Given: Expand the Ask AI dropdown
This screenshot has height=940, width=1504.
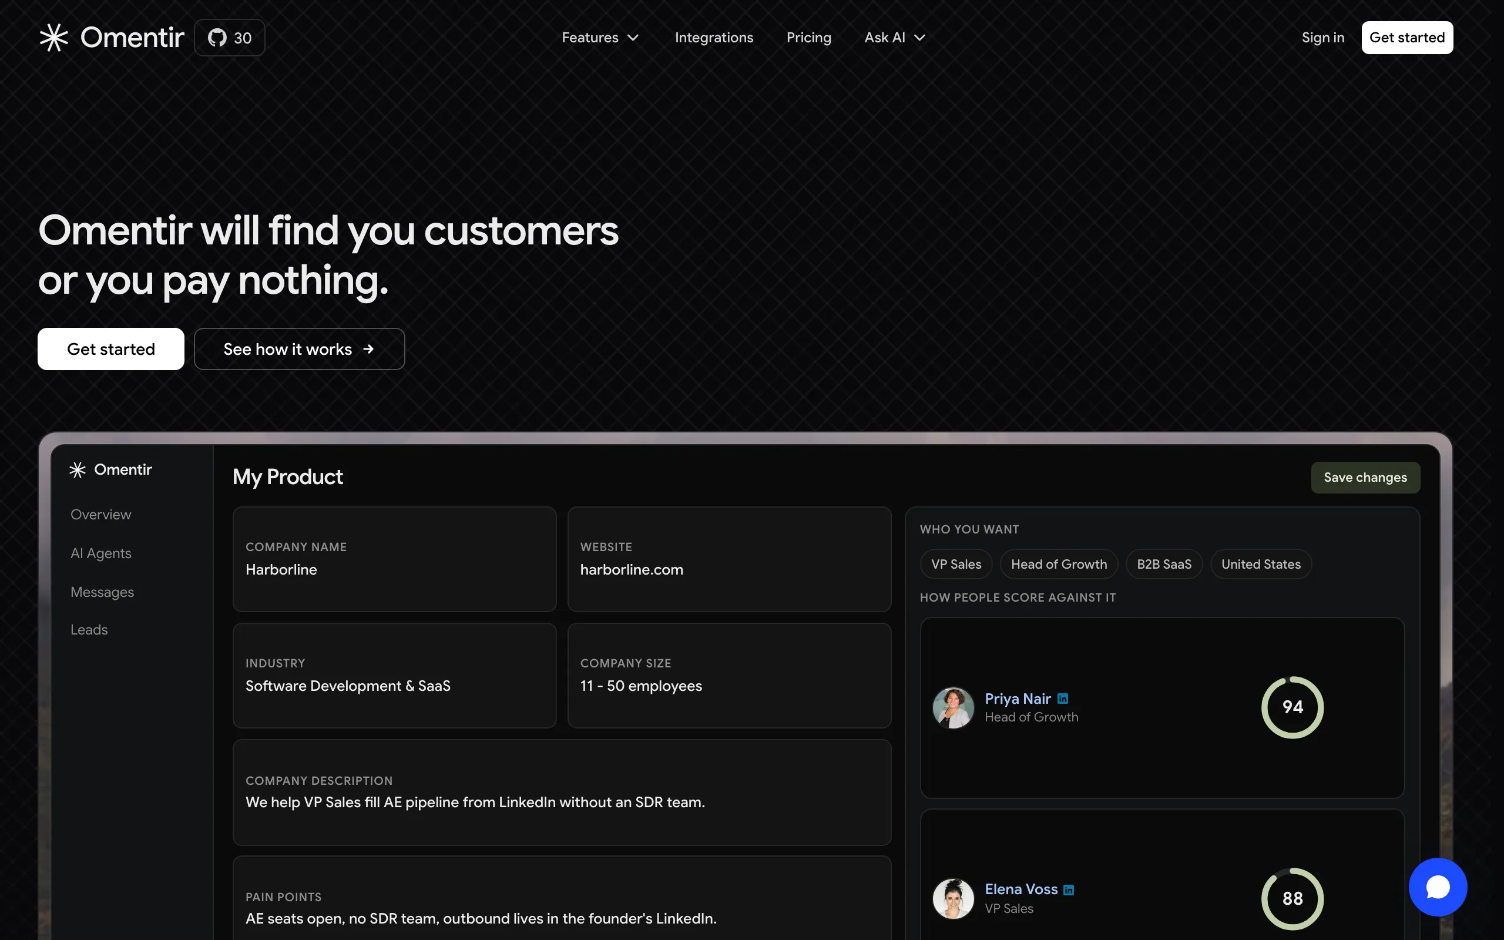Looking at the screenshot, I should click(x=895, y=37).
